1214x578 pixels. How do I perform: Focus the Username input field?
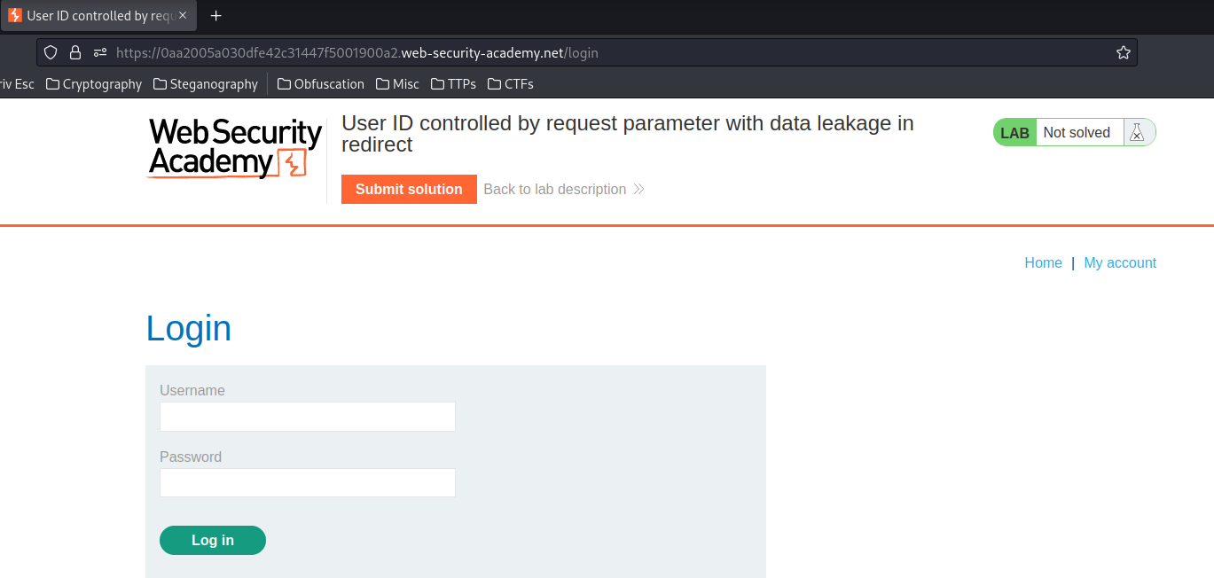click(308, 417)
